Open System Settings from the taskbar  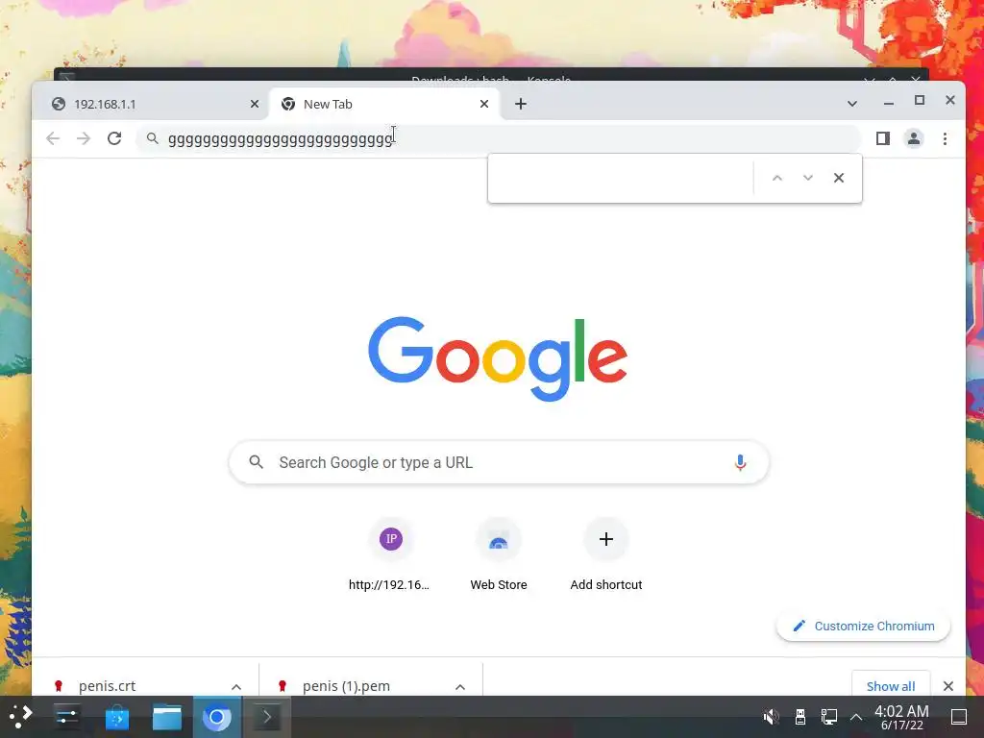(66, 717)
